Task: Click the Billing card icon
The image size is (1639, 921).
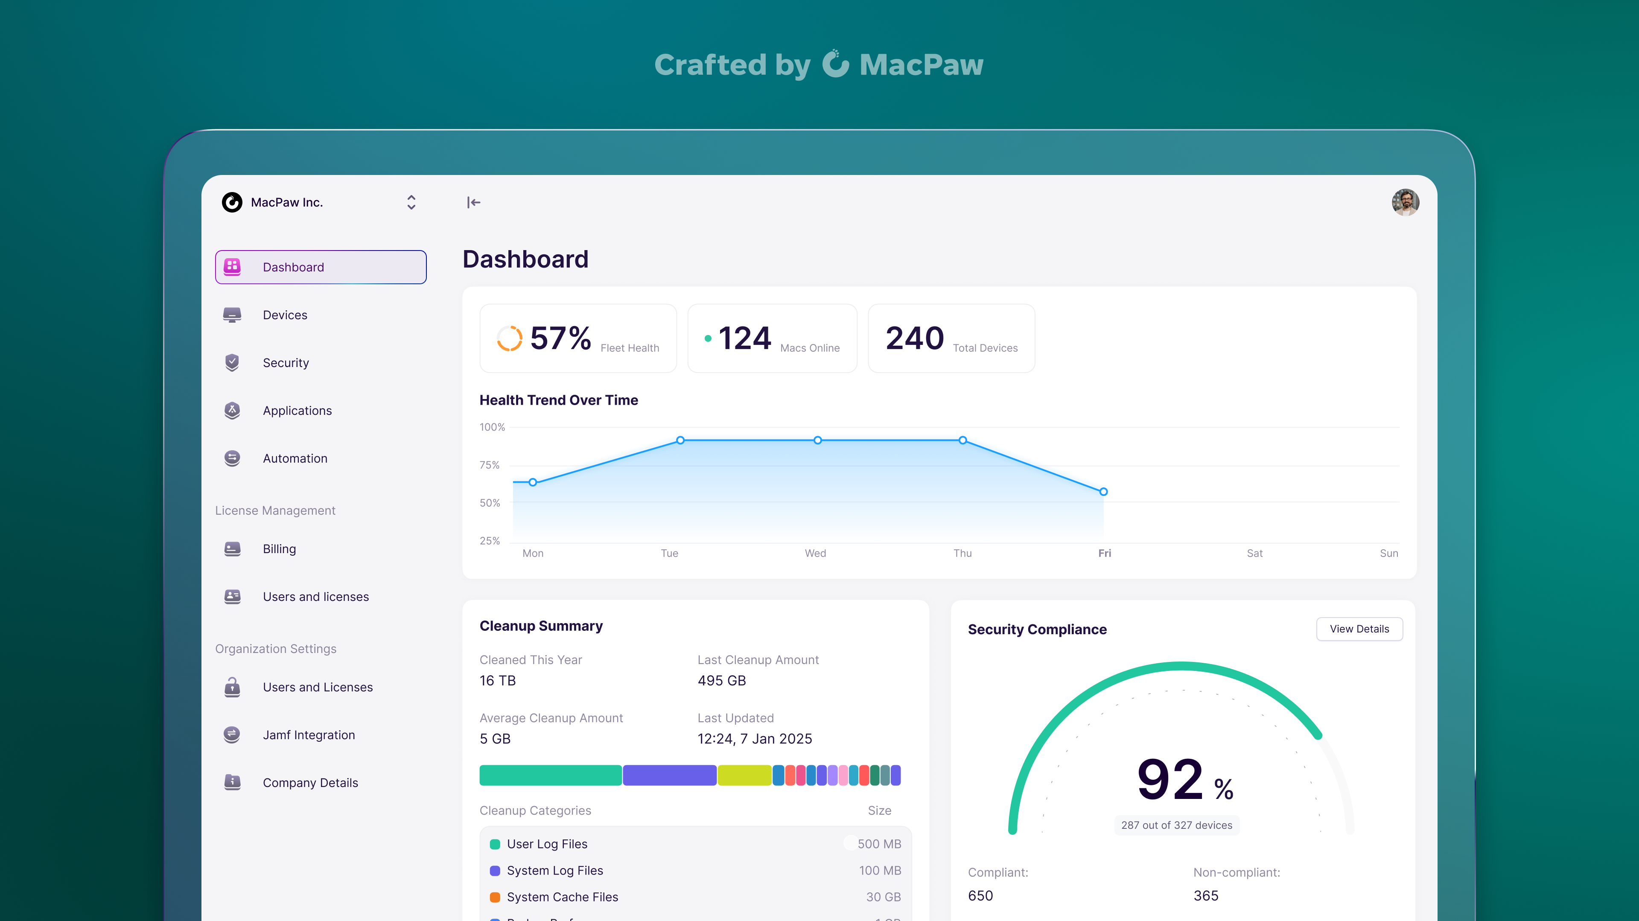Action: [232, 549]
